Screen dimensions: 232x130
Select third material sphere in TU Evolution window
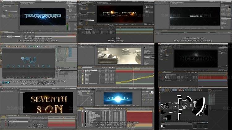pos(9,82)
